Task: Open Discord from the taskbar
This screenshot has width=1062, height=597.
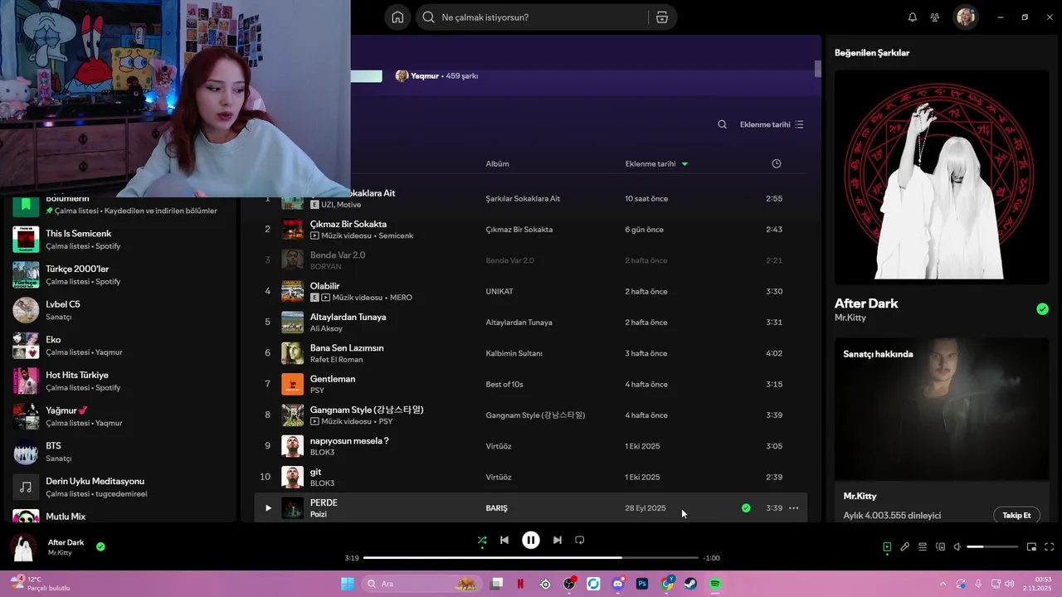Action: pos(617,584)
